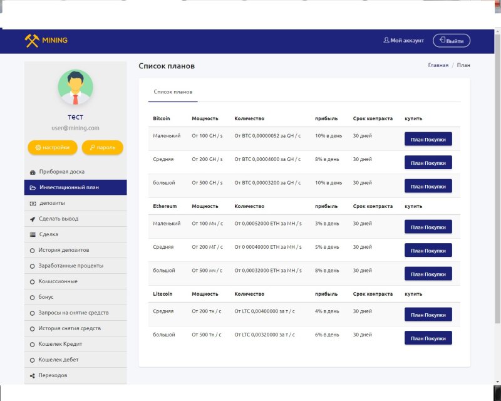
Task: Click the Переходов share icon
Action: point(33,375)
